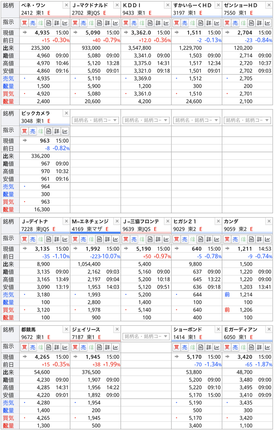The height and width of the screenshot is (431, 274).
Task: Open the chart icon for ヒガシ21
Action: pos(217,239)
